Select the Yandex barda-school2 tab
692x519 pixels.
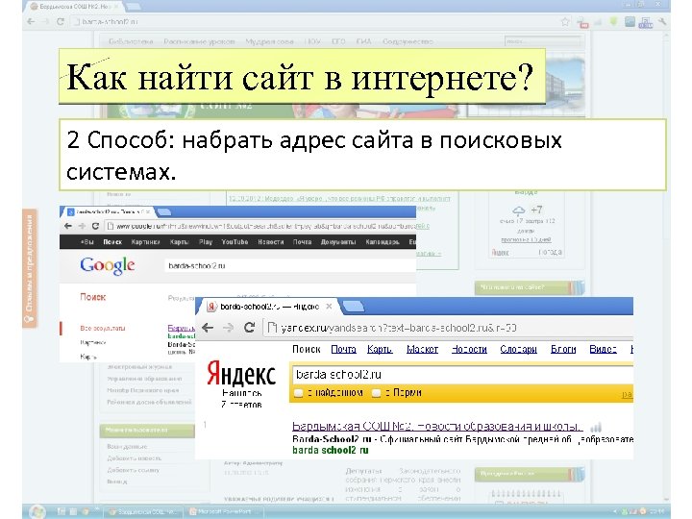269,307
